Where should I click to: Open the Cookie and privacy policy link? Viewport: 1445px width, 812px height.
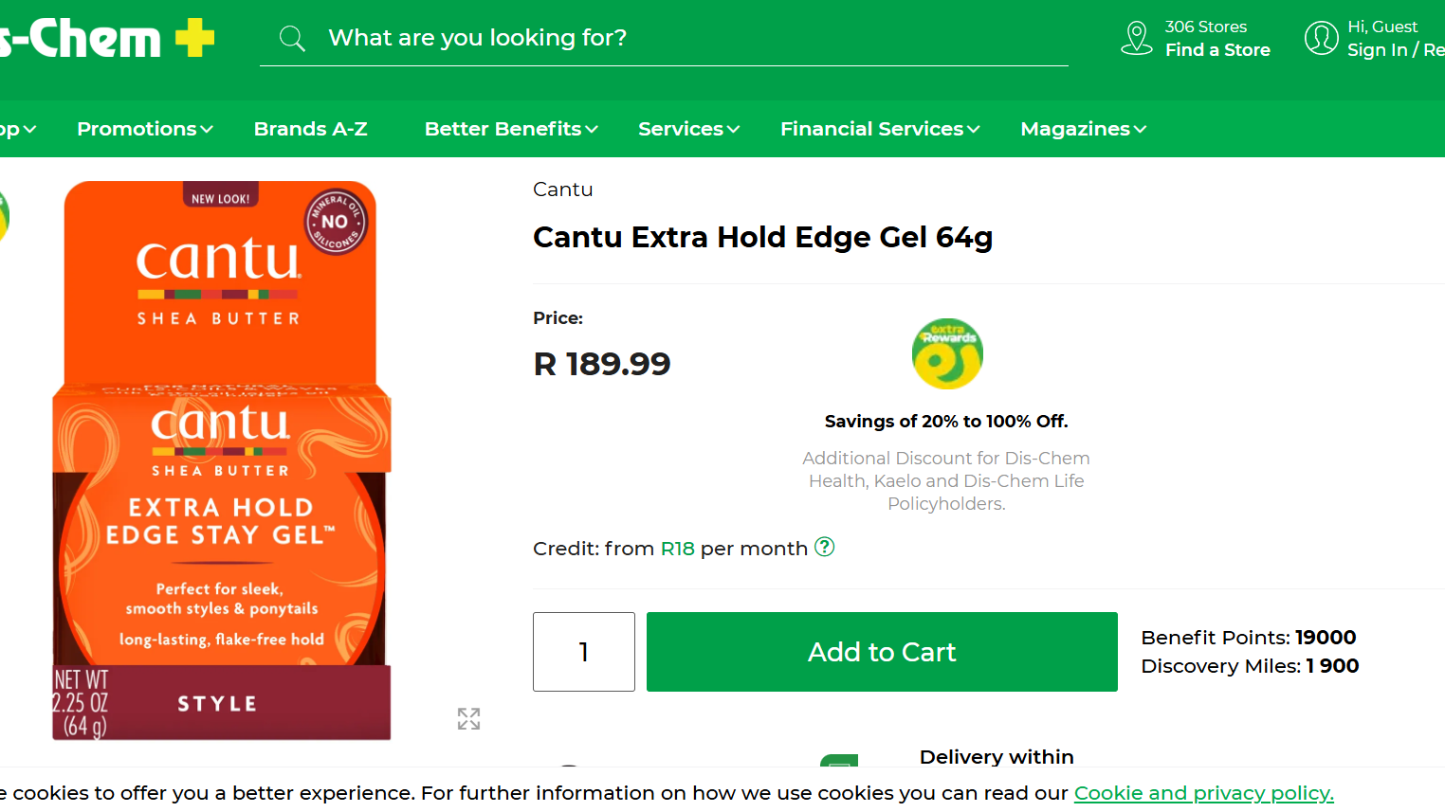(1203, 793)
